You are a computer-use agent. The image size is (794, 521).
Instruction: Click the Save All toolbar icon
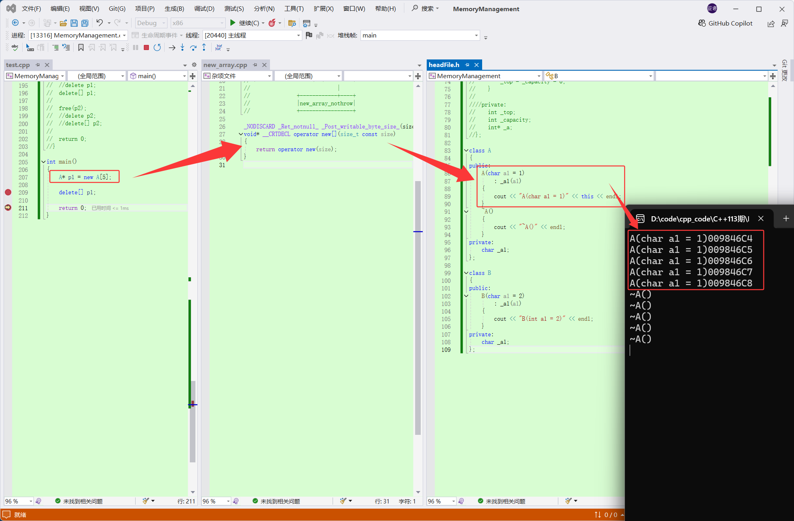(85, 23)
